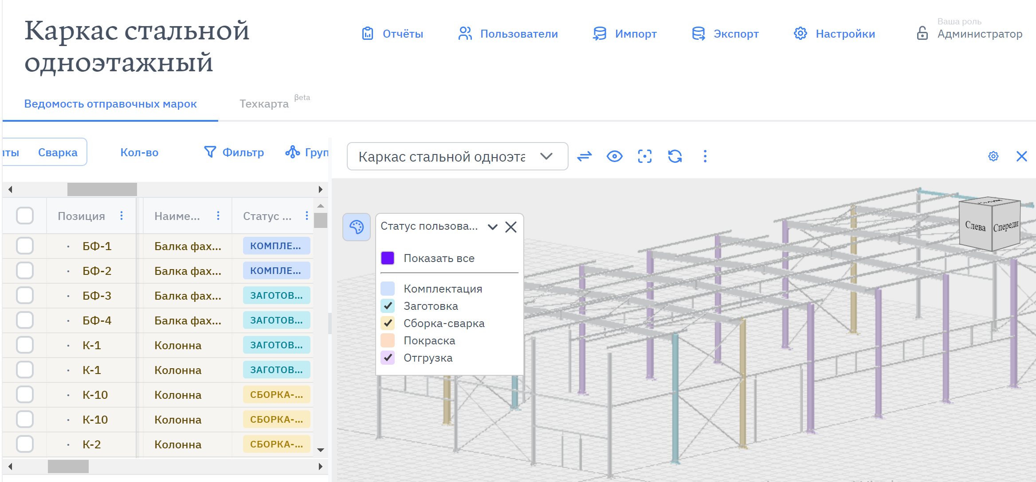Viewport: 1036px width, 482px height.
Task: Check the БФ-3 row checkbox
Action: click(25, 295)
